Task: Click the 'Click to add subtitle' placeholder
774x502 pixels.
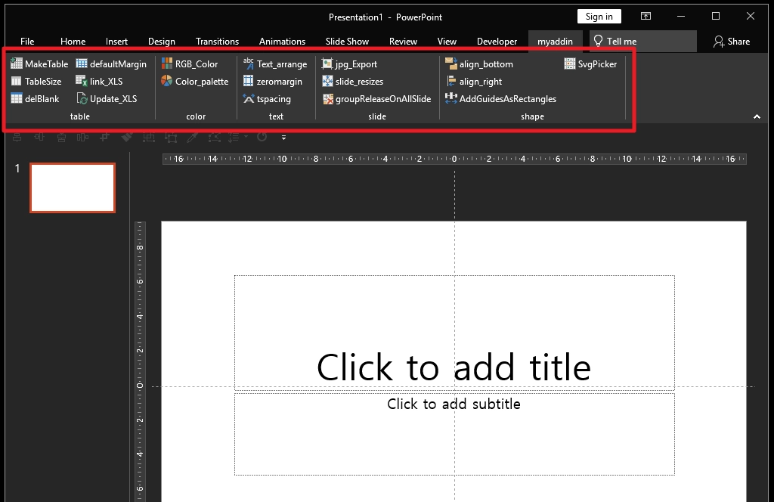Action: [454, 434]
